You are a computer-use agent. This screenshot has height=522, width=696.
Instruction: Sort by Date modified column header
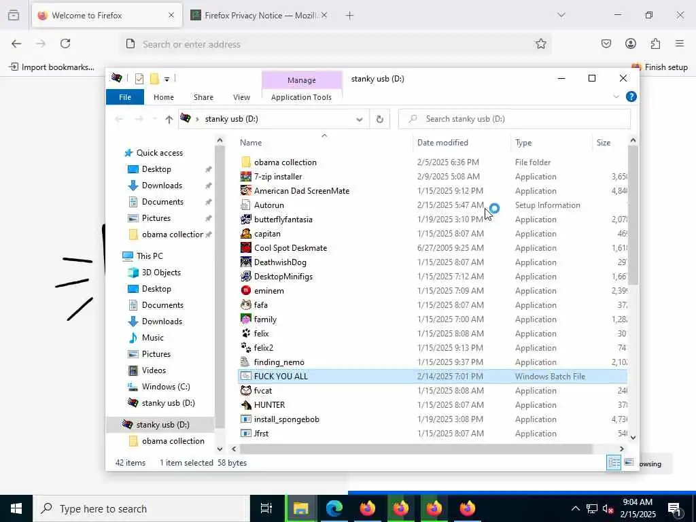pos(442,143)
